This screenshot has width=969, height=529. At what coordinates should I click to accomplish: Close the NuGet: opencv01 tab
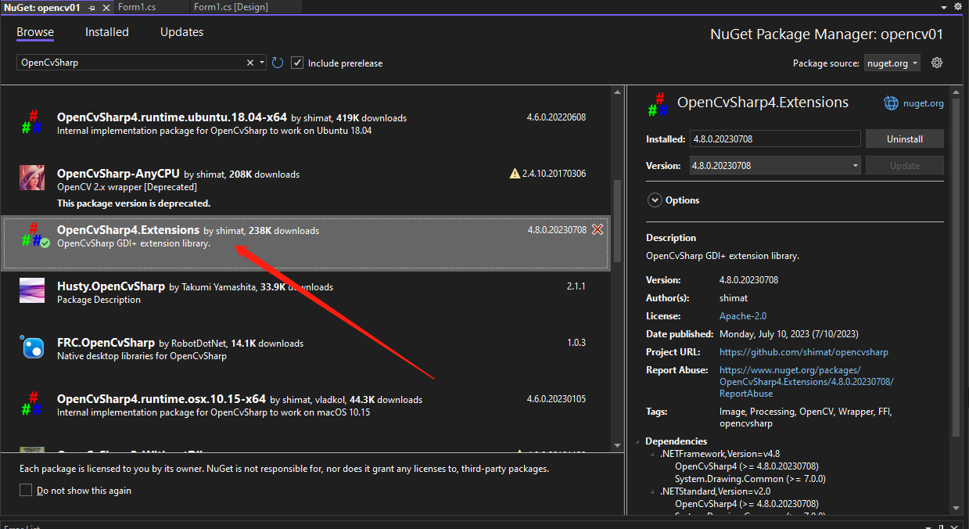click(x=106, y=7)
